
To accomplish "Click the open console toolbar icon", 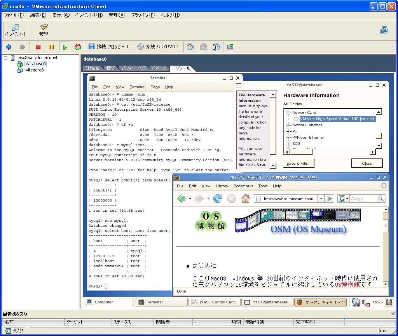I will 230,47.
